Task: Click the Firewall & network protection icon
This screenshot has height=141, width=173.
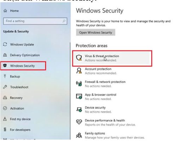Action: [x=79, y=84]
